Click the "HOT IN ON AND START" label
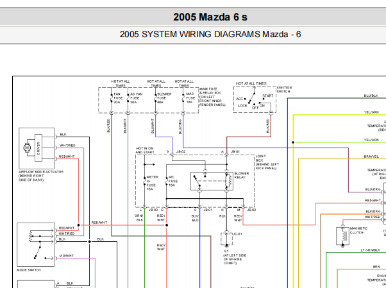The width and height of the screenshot is (386, 288). tap(145, 150)
